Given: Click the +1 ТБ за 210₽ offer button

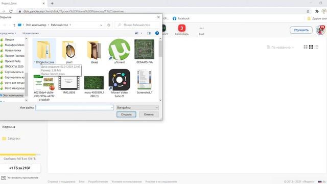Looking at the screenshot, I should 20,168.
